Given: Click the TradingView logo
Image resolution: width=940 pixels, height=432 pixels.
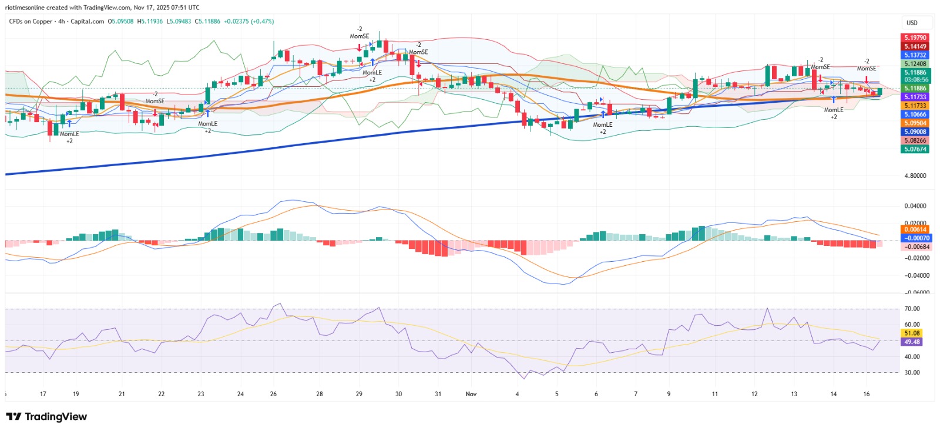Looking at the screenshot, I should 46,417.
